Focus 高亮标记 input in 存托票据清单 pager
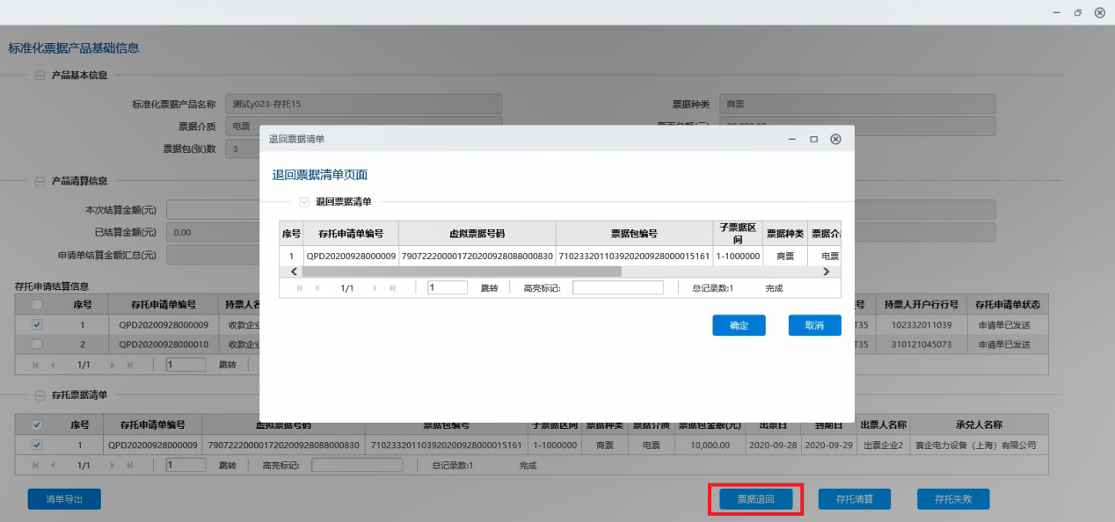Viewport: 1115px width, 522px height. tap(357, 466)
